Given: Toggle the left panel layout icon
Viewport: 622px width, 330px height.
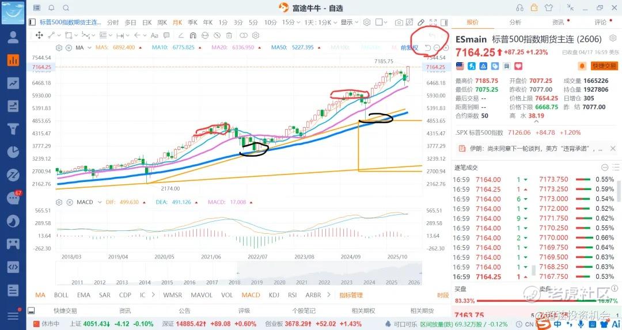Looking at the screenshot, I should [32, 22].
